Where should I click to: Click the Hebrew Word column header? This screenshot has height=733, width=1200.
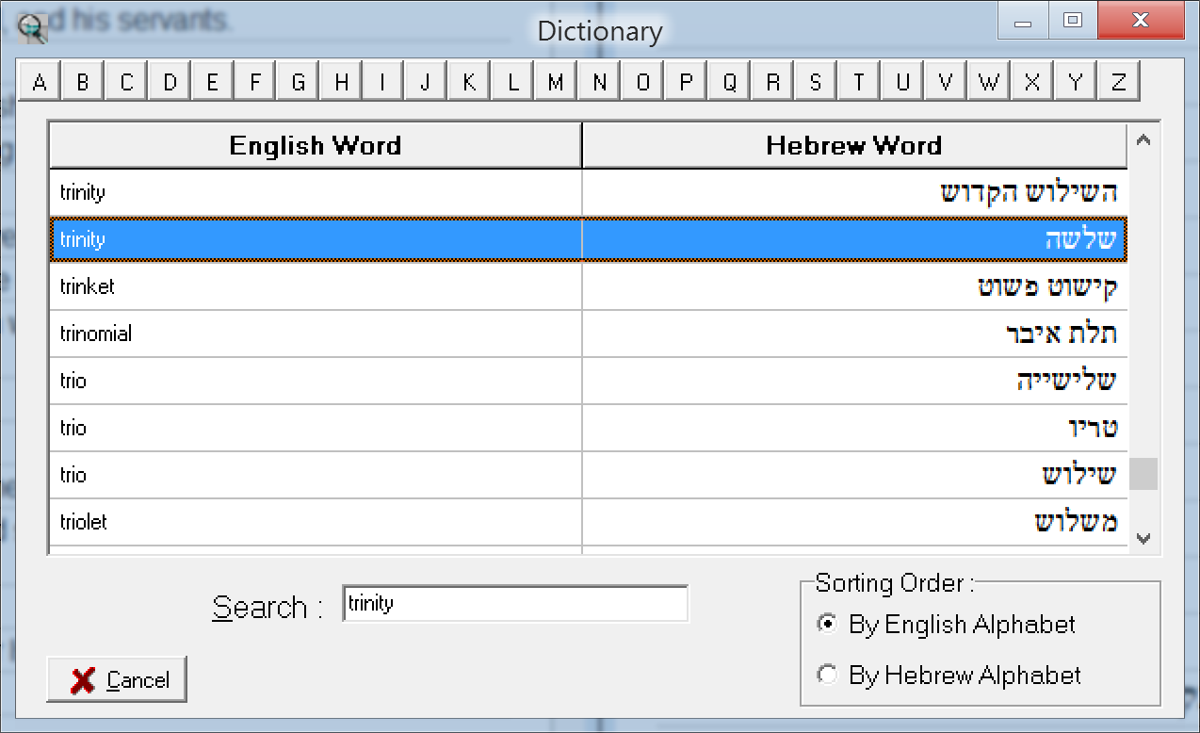pyautogui.click(x=853, y=145)
